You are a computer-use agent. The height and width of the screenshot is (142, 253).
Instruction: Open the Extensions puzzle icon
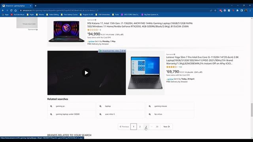click(237, 11)
